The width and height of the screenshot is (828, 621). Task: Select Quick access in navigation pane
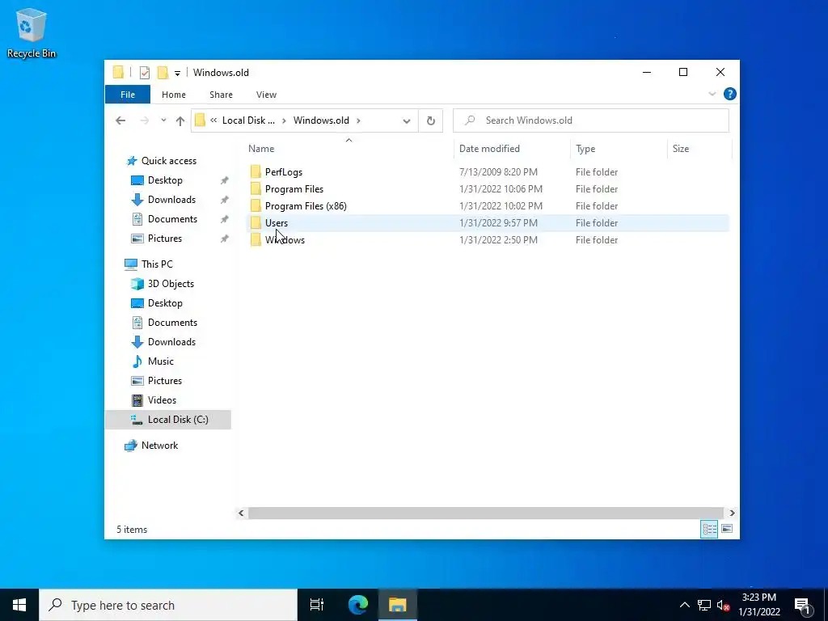tap(168, 161)
